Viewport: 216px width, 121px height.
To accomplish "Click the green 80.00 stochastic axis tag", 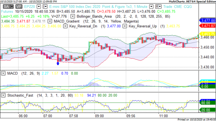I will point(207,103).
